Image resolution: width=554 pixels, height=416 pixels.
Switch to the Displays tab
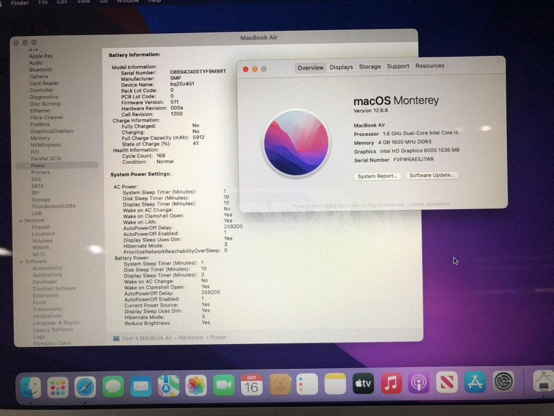[341, 67]
